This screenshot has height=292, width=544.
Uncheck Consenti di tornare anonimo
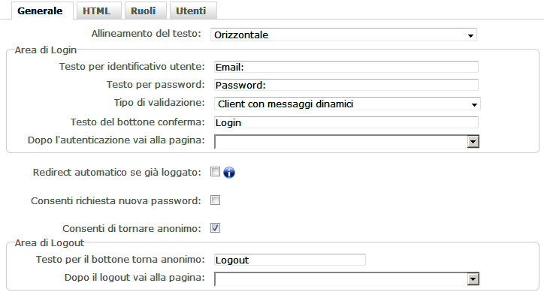pyautogui.click(x=215, y=228)
